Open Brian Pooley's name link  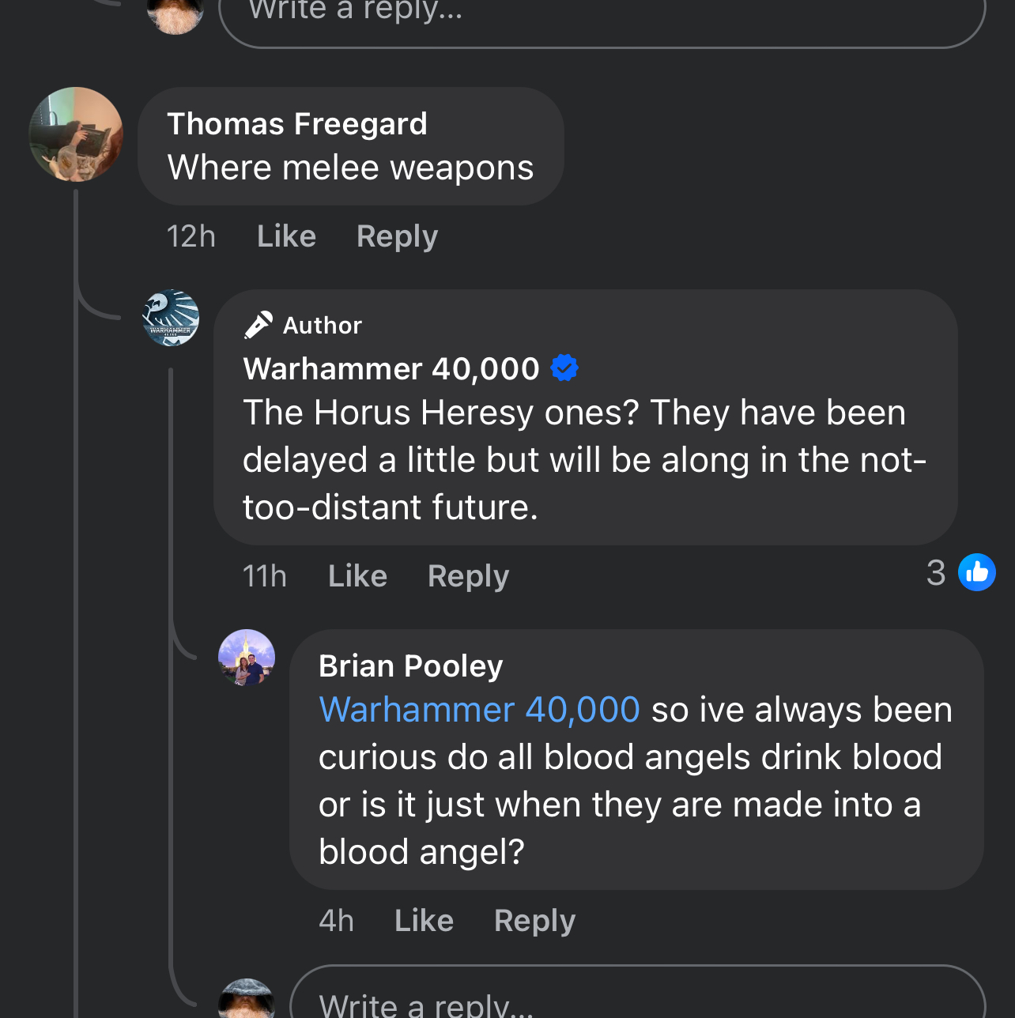[x=410, y=666]
